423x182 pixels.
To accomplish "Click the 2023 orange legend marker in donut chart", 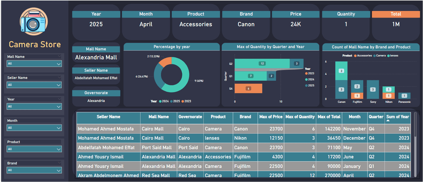I will point(183,102).
